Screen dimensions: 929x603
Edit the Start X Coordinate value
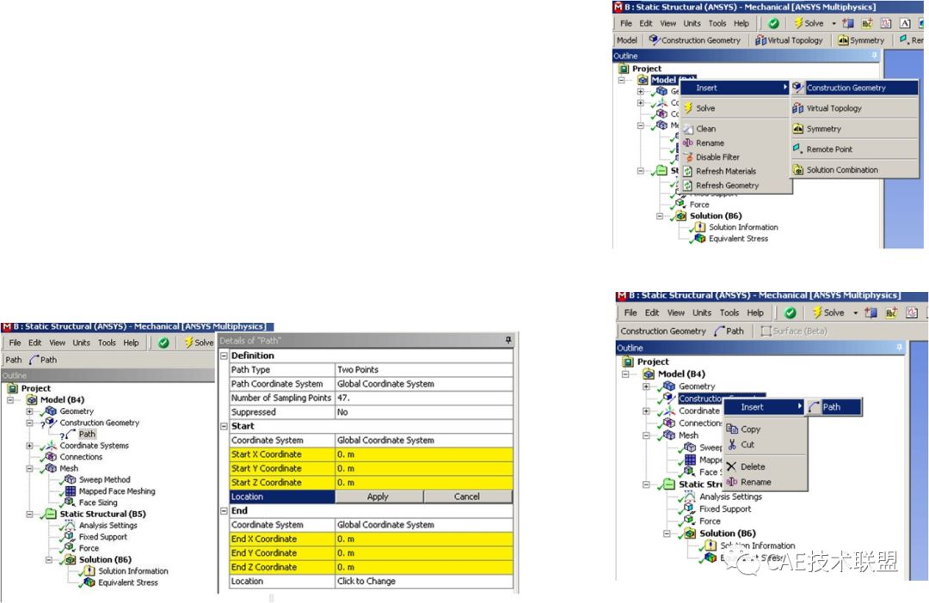(423, 454)
